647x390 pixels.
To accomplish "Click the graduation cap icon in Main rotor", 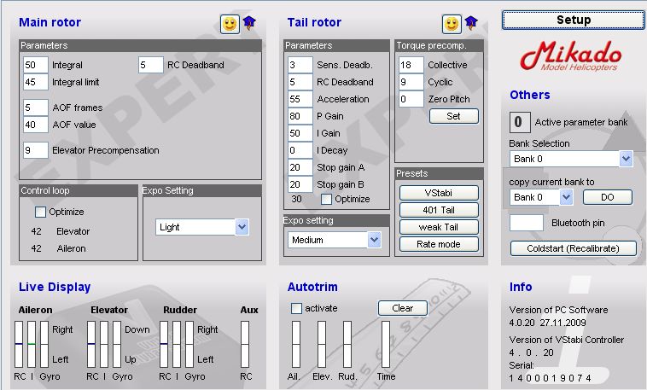I will 249,23.
